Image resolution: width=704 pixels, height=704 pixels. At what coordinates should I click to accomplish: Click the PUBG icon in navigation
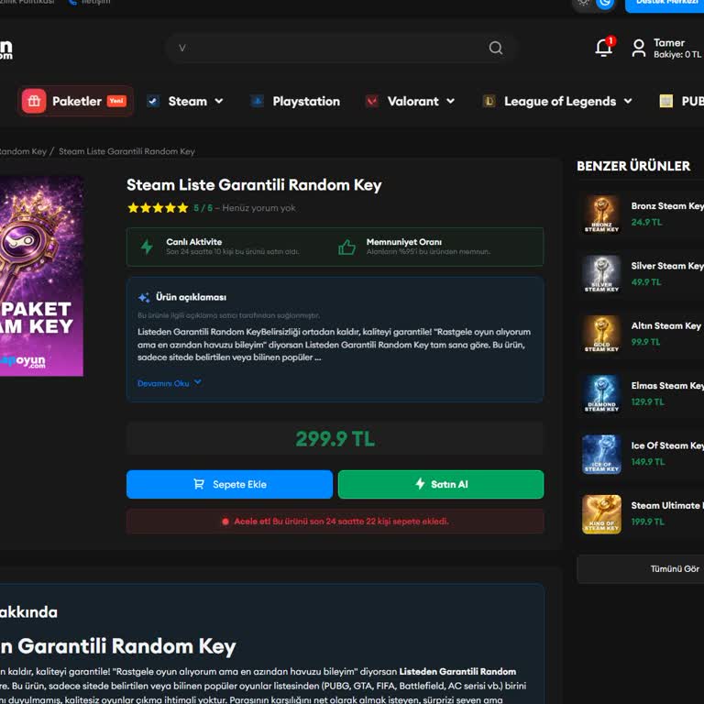665,102
